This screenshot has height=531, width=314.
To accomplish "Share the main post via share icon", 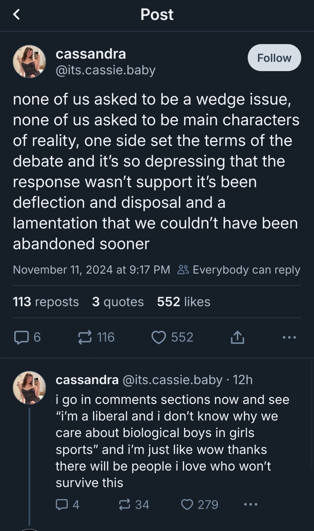I will pyautogui.click(x=237, y=337).
